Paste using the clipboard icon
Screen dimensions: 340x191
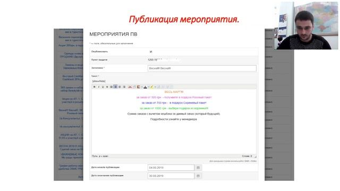pos(138,87)
